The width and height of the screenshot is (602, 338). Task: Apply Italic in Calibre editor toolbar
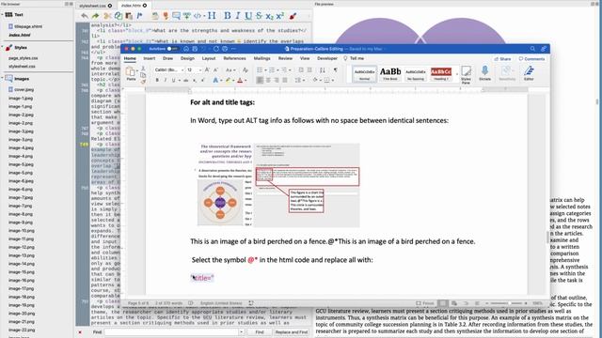click(238, 16)
